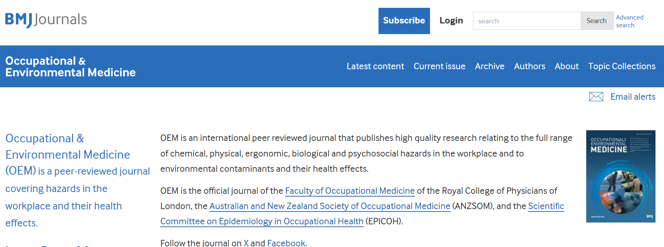Click the email alerts envelope icon
The width and height of the screenshot is (664, 247).
coord(596,97)
